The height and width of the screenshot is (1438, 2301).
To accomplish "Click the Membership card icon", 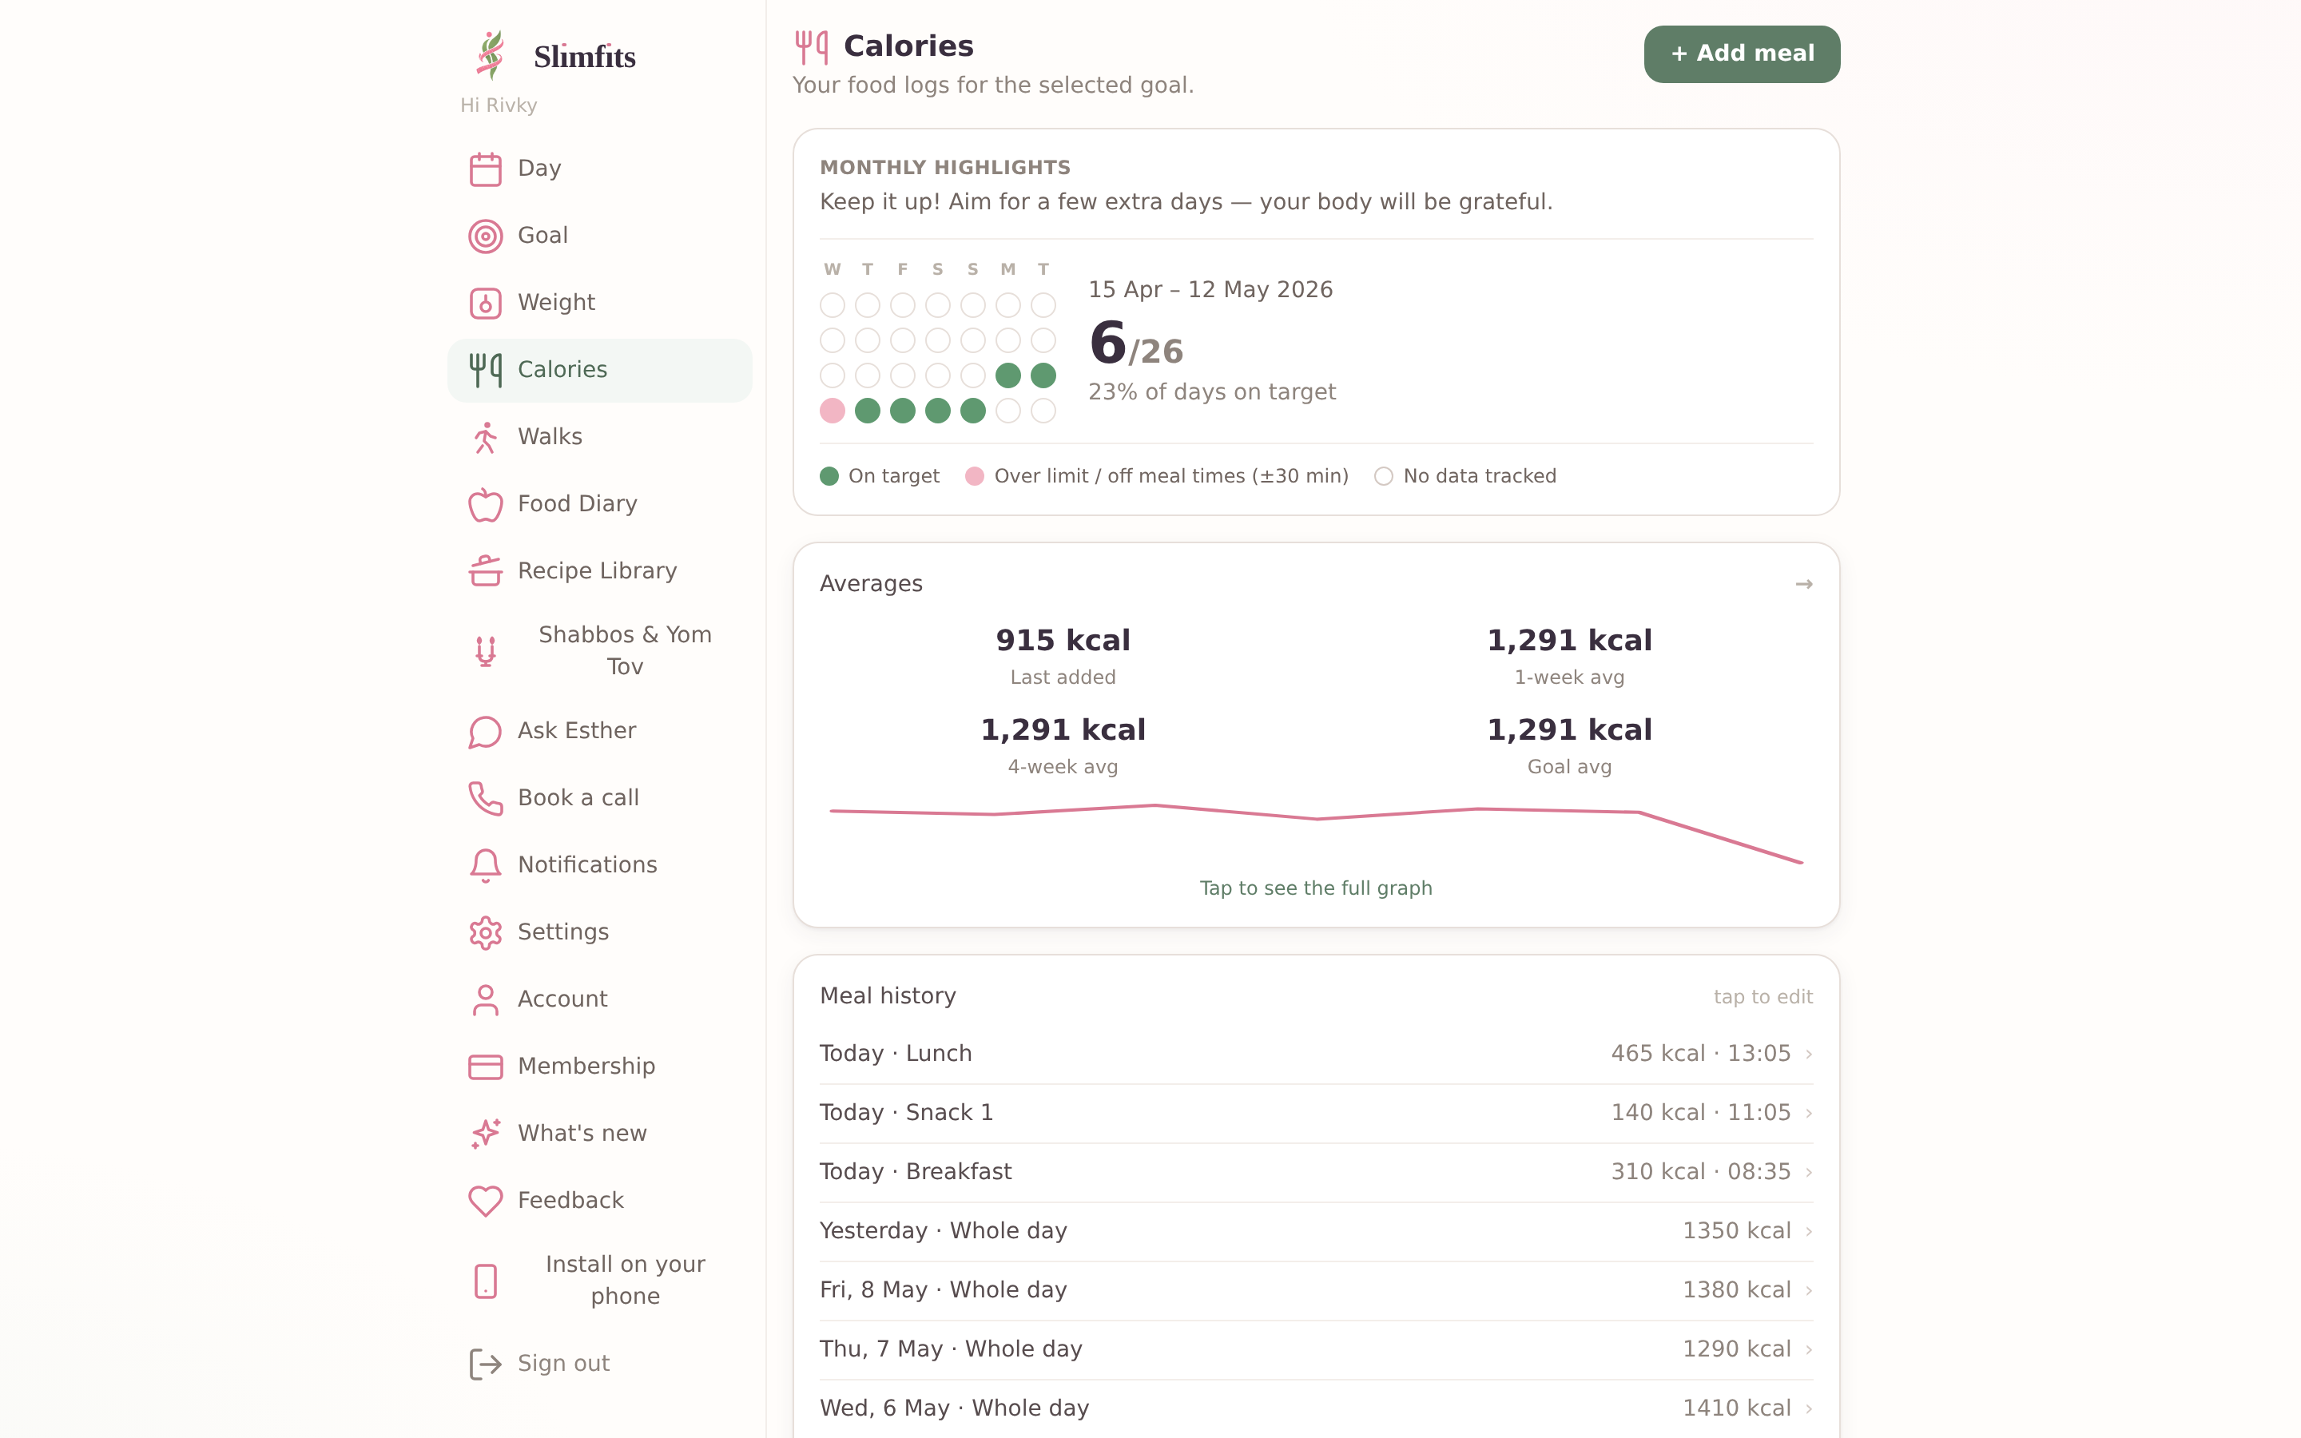I will tap(485, 1067).
